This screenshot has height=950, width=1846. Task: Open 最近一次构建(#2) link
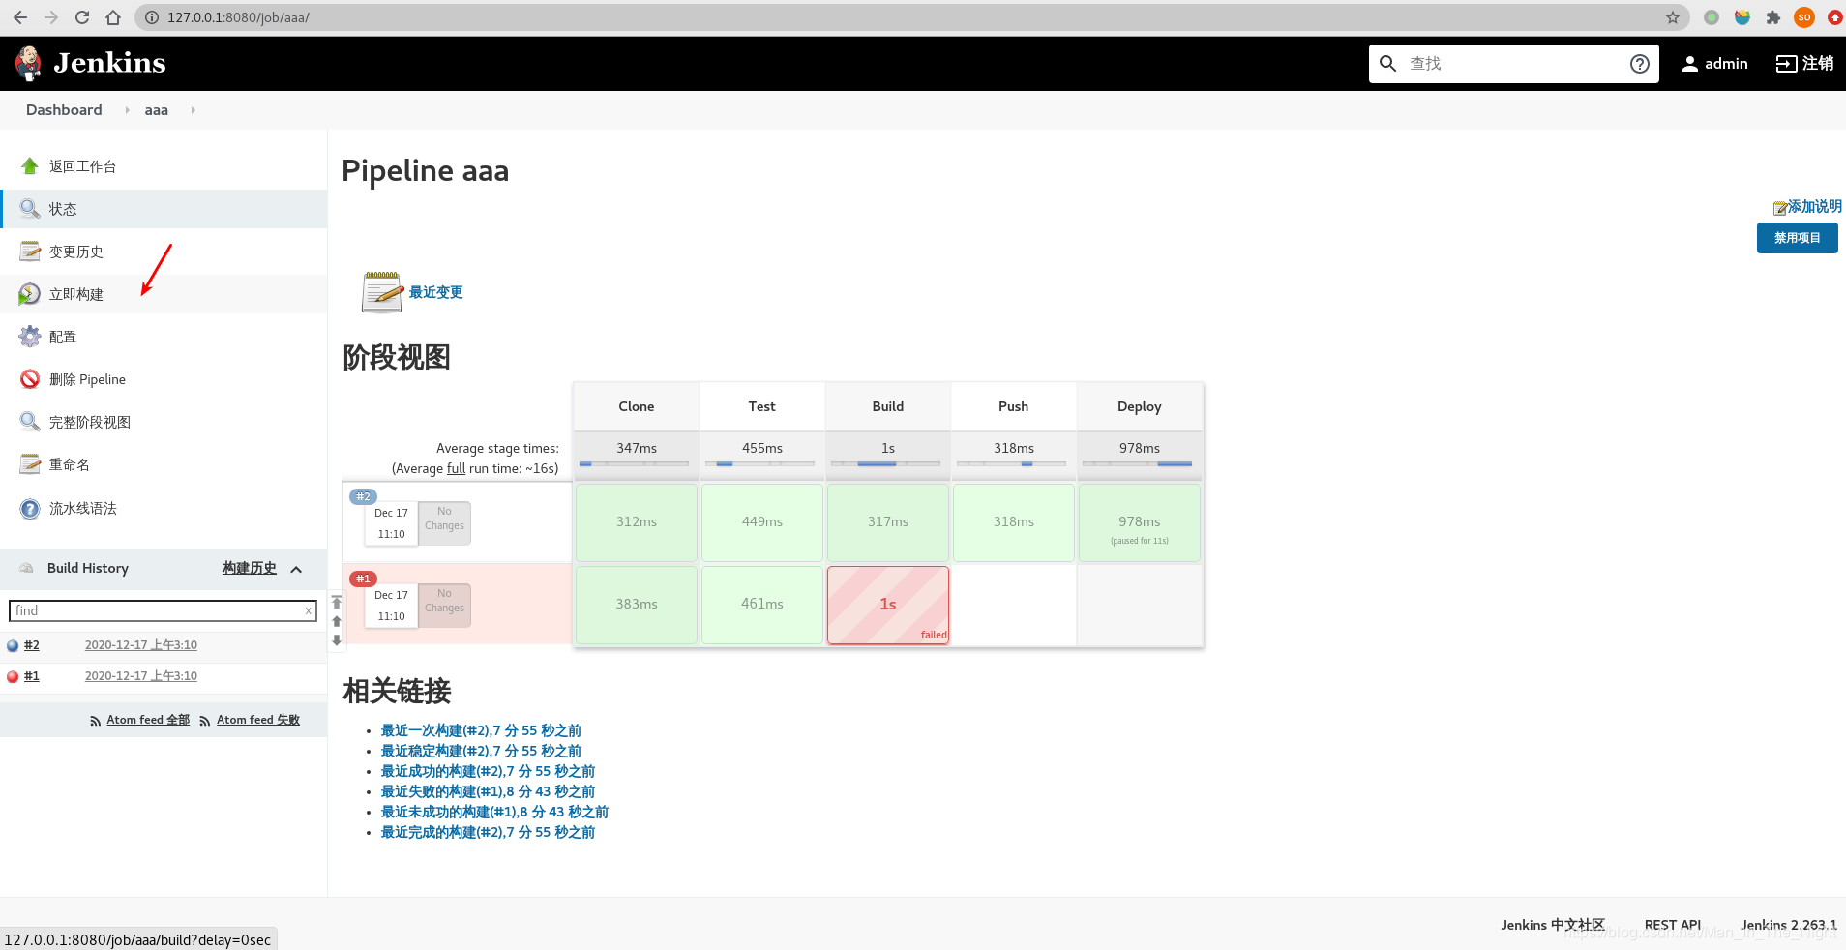pos(481,730)
